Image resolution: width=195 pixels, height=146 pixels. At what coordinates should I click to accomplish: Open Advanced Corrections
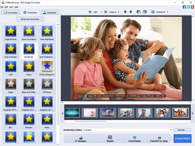[30, 19]
